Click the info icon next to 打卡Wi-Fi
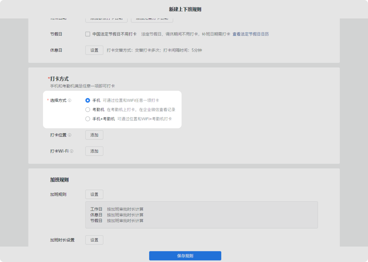 pos(72,151)
